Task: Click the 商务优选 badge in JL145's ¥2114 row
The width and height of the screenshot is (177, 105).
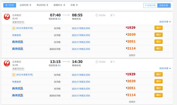Action: click(x=18, y=95)
